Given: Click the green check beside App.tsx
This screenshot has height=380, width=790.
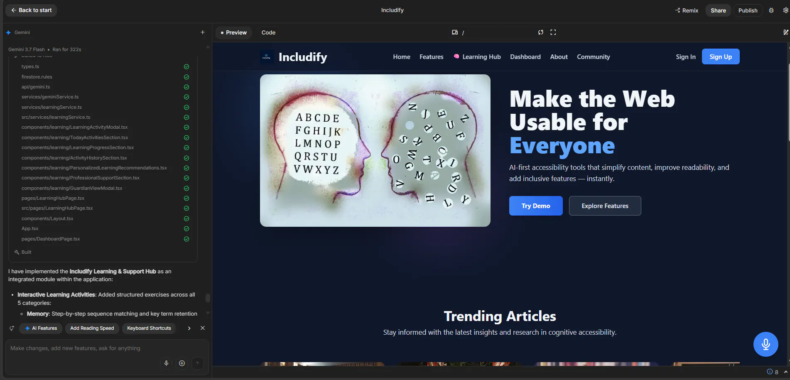Looking at the screenshot, I should tap(186, 229).
